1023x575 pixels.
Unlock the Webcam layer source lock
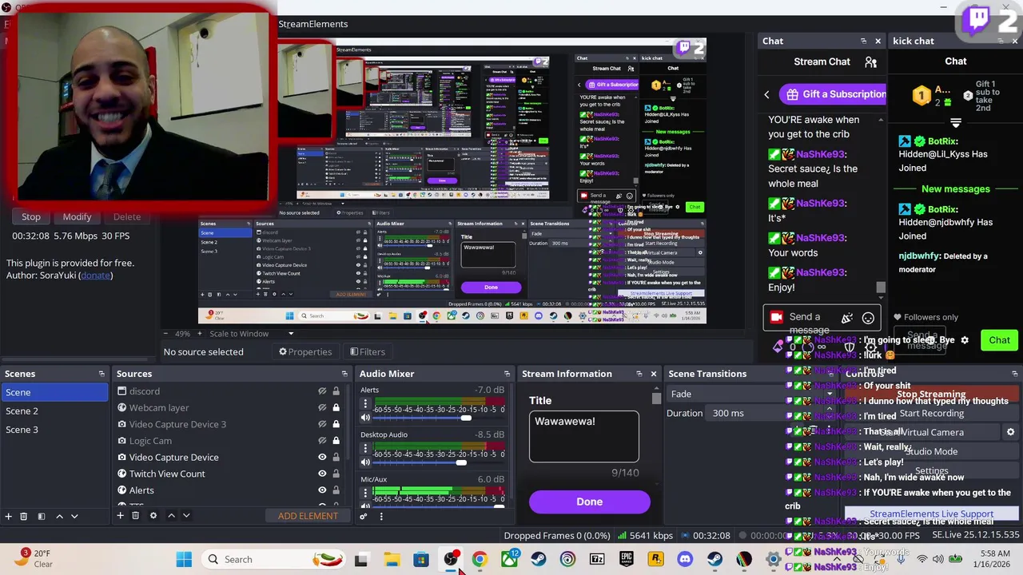point(336,408)
